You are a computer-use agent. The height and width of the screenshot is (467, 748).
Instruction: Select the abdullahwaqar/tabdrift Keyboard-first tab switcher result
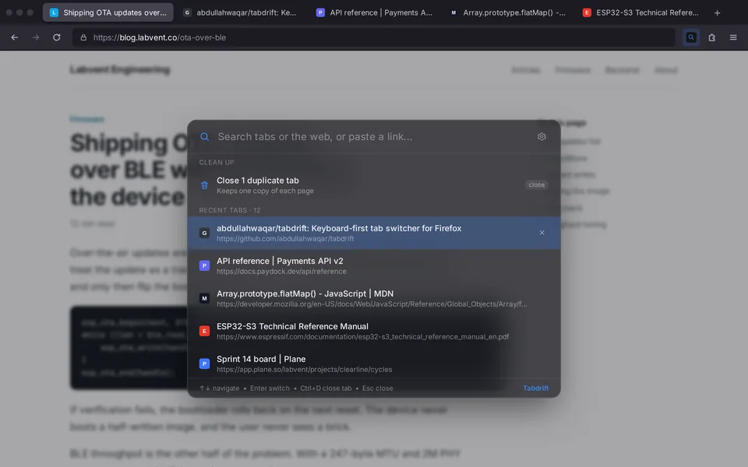click(374, 233)
